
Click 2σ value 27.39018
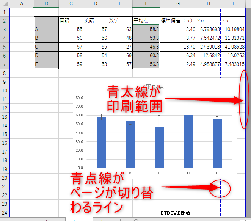click(x=209, y=47)
